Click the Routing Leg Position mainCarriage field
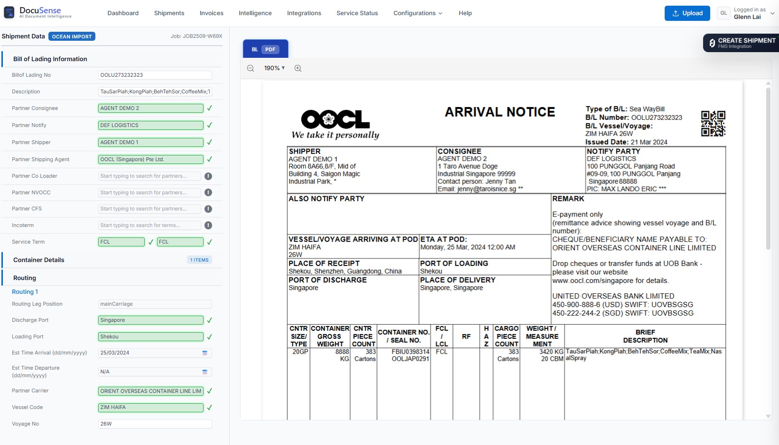The image size is (779, 445). (155, 304)
